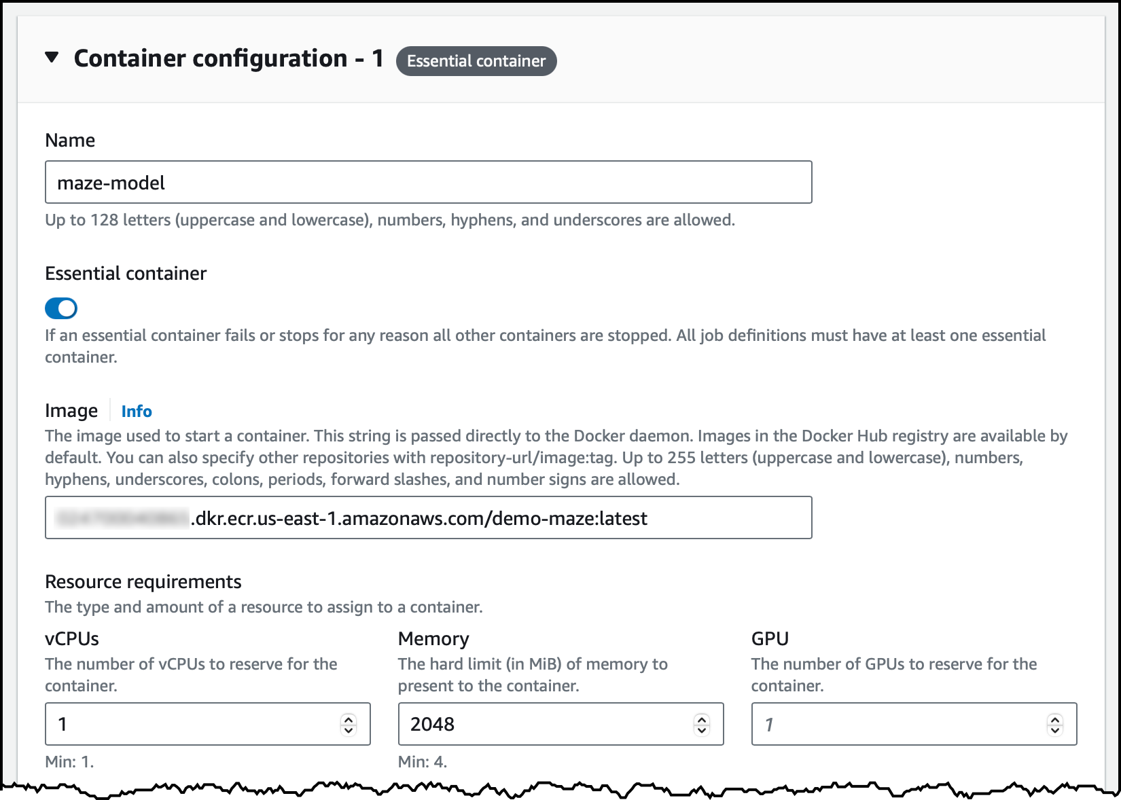1121x800 pixels.
Task: Increase Memory value with up arrow
Action: (x=702, y=719)
